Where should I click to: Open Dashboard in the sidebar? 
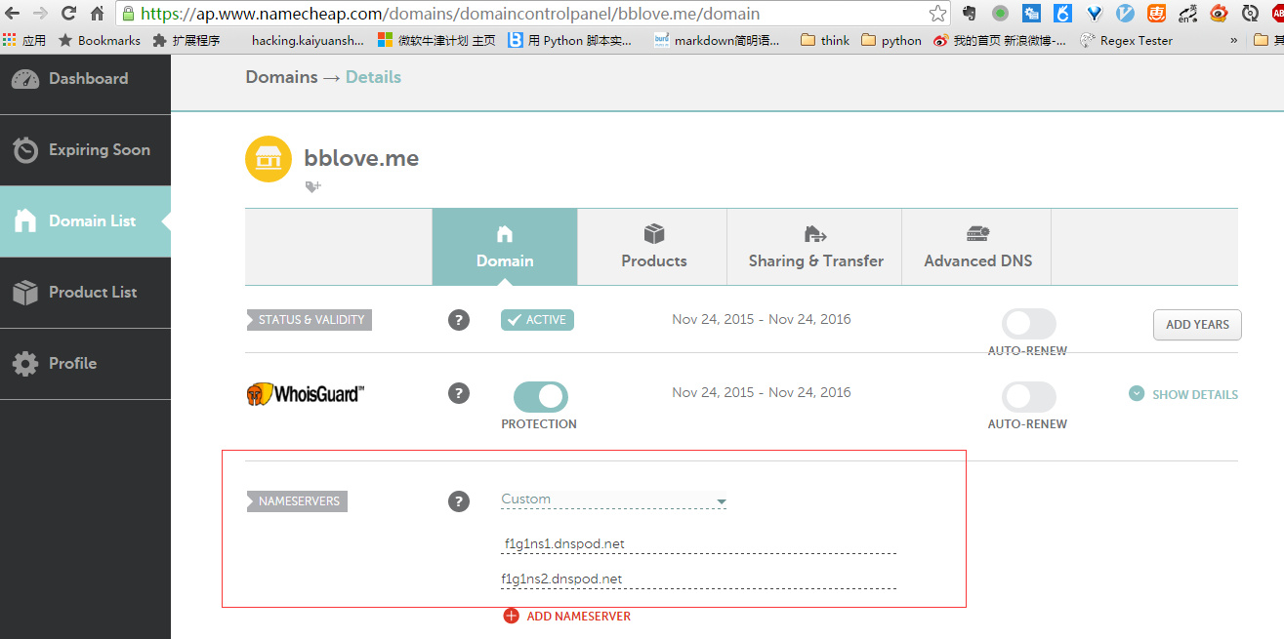point(85,79)
